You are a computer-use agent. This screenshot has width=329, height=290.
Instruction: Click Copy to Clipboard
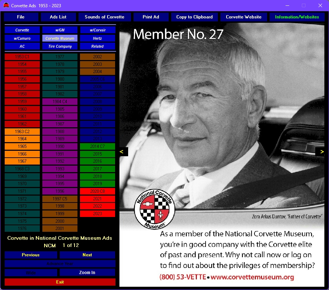pos(194,17)
